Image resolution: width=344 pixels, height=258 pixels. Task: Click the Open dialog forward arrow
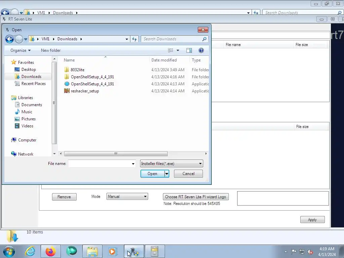point(19,39)
